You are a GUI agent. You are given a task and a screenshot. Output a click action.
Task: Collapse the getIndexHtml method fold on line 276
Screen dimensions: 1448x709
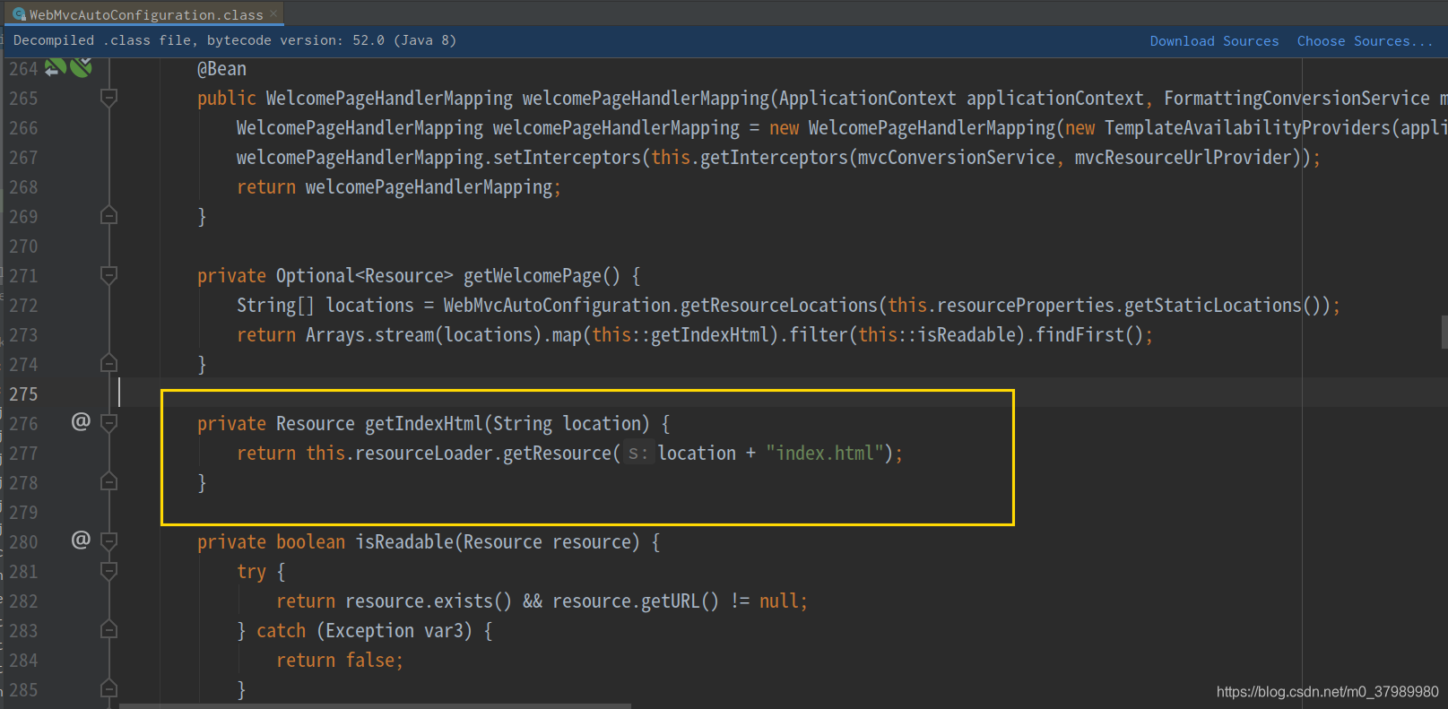click(108, 423)
